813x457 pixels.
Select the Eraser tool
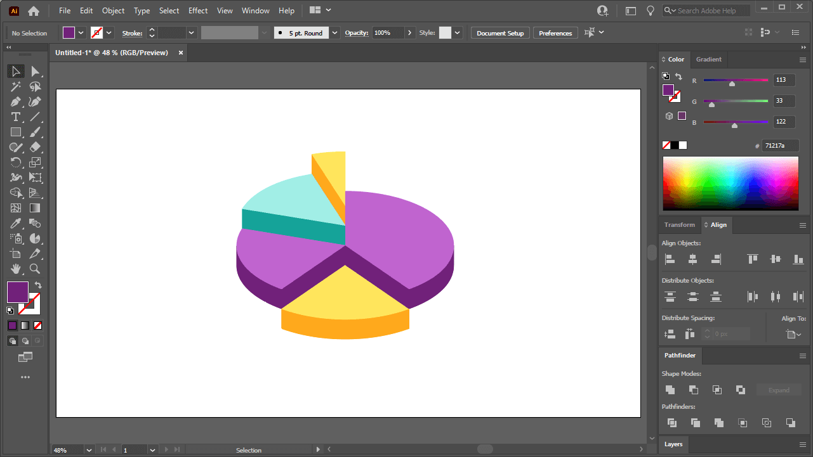click(35, 148)
